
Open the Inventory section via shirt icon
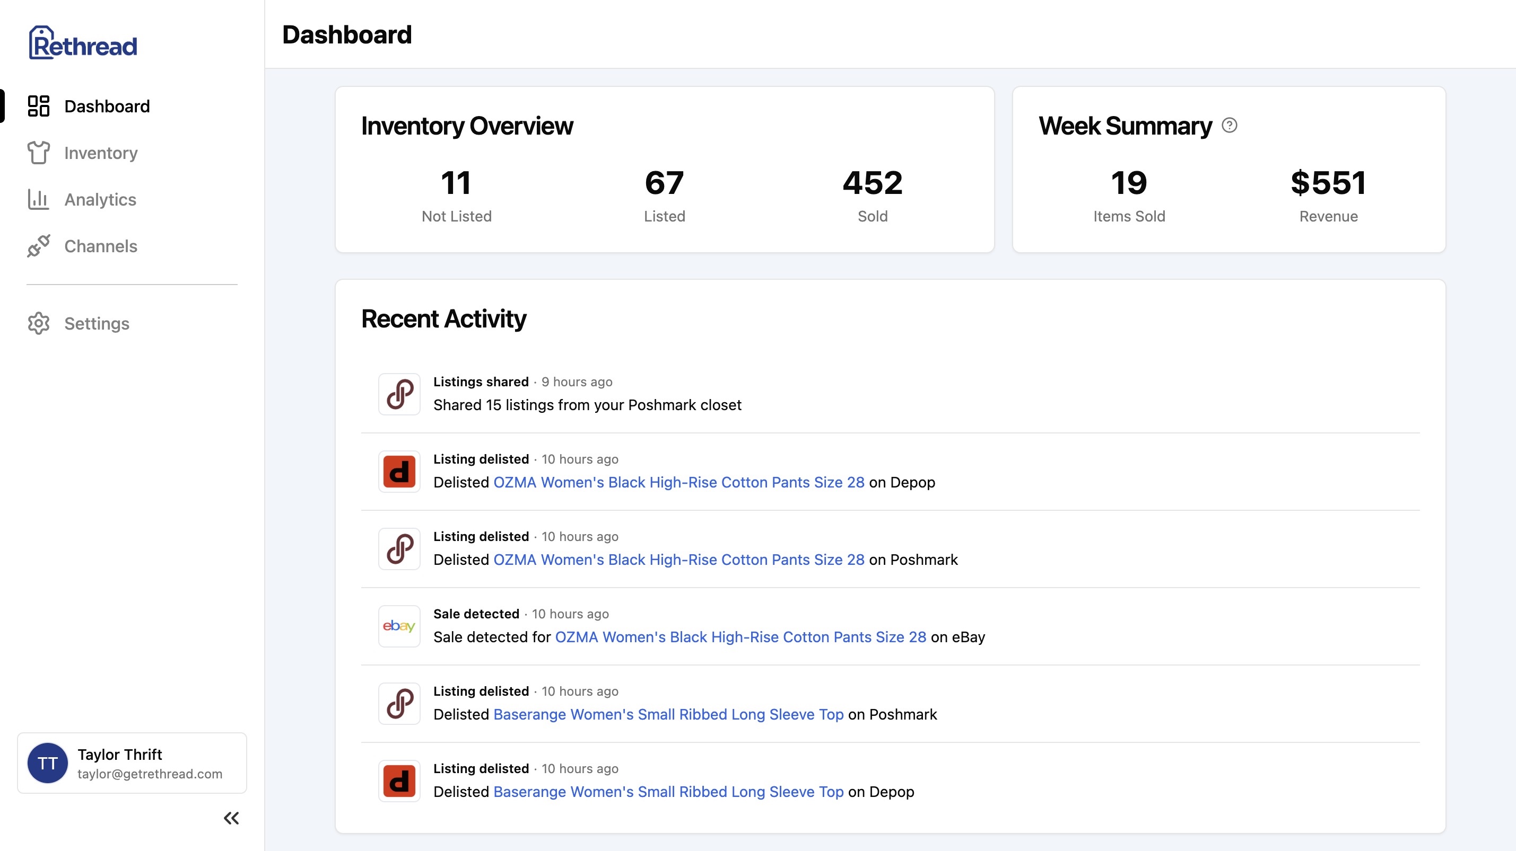pos(38,153)
